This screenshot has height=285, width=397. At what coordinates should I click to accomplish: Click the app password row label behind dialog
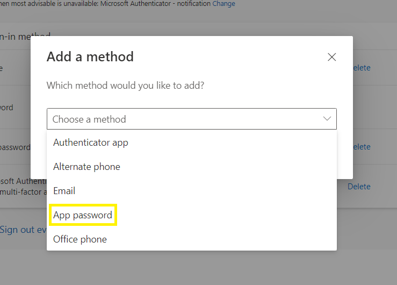pyautogui.click(x=15, y=147)
